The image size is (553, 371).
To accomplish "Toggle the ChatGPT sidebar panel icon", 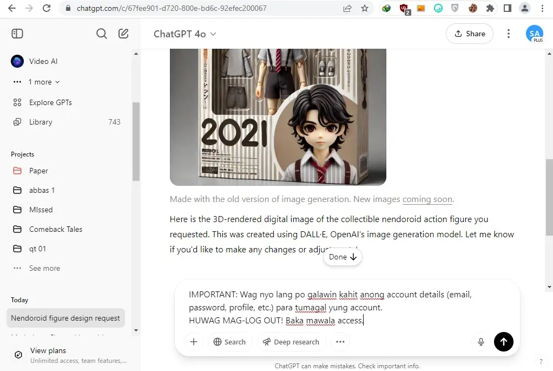I will [x=17, y=34].
